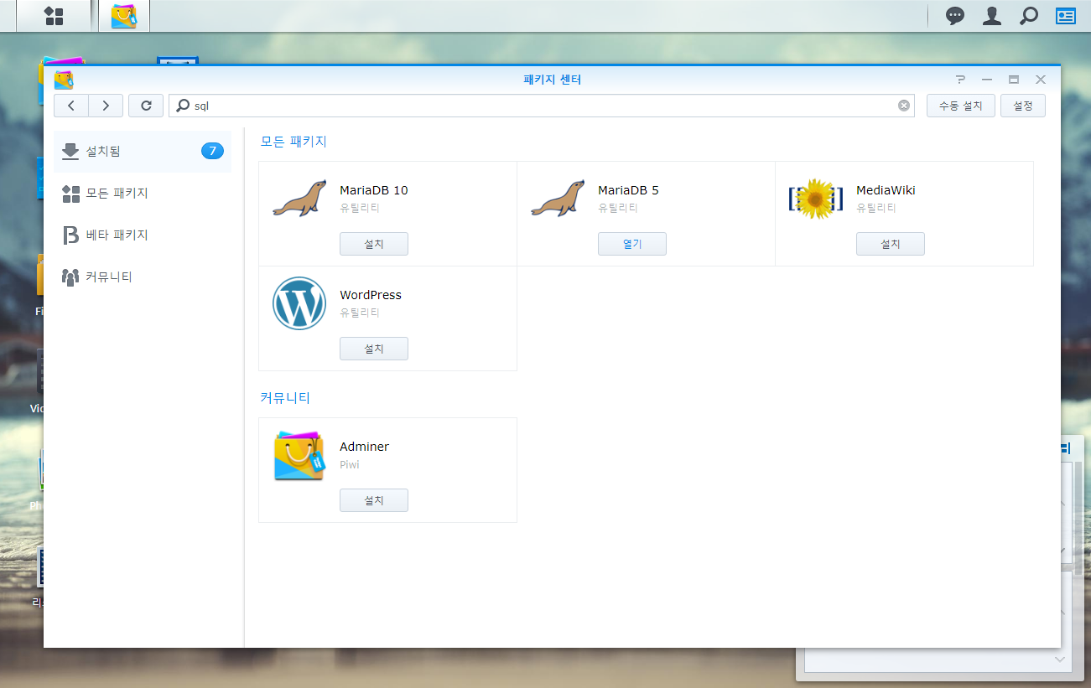The width and height of the screenshot is (1091, 688).
Task: Click the MariaDB 10 package name
Action: pos(374,190)
